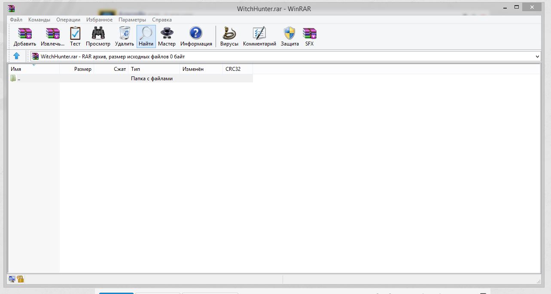Sort files by Сжат column header
This screenshot has height=294, width=551.
111,69
